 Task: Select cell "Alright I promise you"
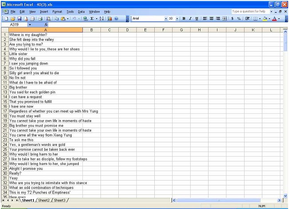pos(45,169)
